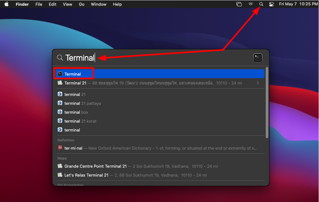
Task: Open Control Center from the menu bar
Action: coord(271,4)
